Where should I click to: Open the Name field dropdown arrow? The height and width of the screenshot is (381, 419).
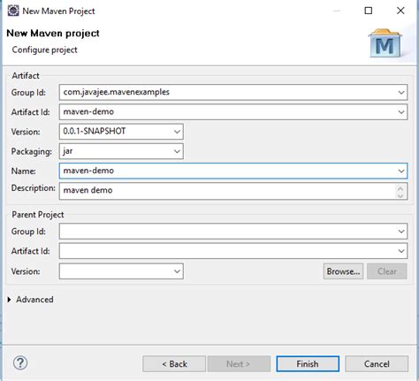pyautogui.click(x=401, y=171)
